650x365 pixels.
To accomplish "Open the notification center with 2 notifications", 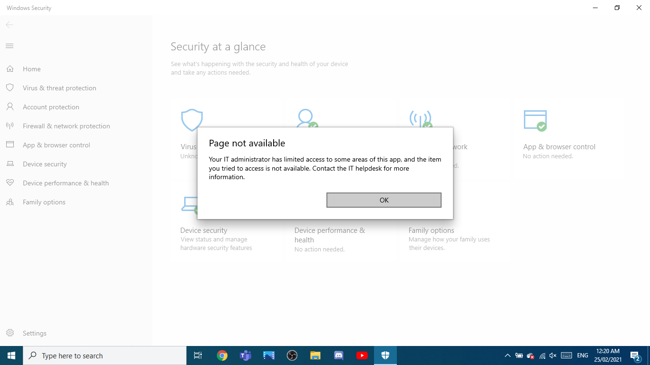I will tap(635, 355).
